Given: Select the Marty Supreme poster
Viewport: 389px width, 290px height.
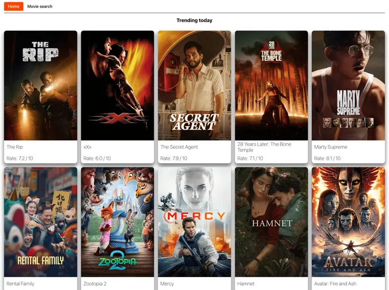Looking at the screenshot, I should 348,86.
